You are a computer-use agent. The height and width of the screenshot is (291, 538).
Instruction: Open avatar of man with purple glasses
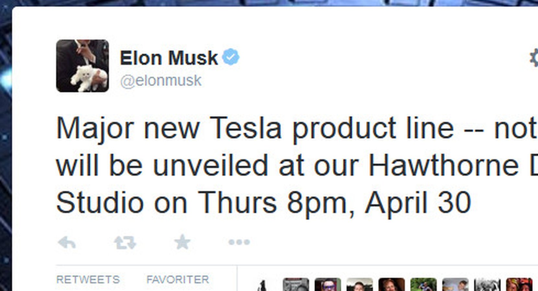[328, 285]
